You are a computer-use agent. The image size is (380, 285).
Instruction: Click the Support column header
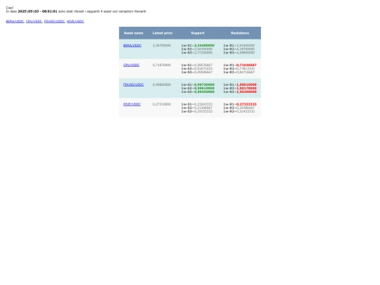pyautogui.click(x=198, y=33)
